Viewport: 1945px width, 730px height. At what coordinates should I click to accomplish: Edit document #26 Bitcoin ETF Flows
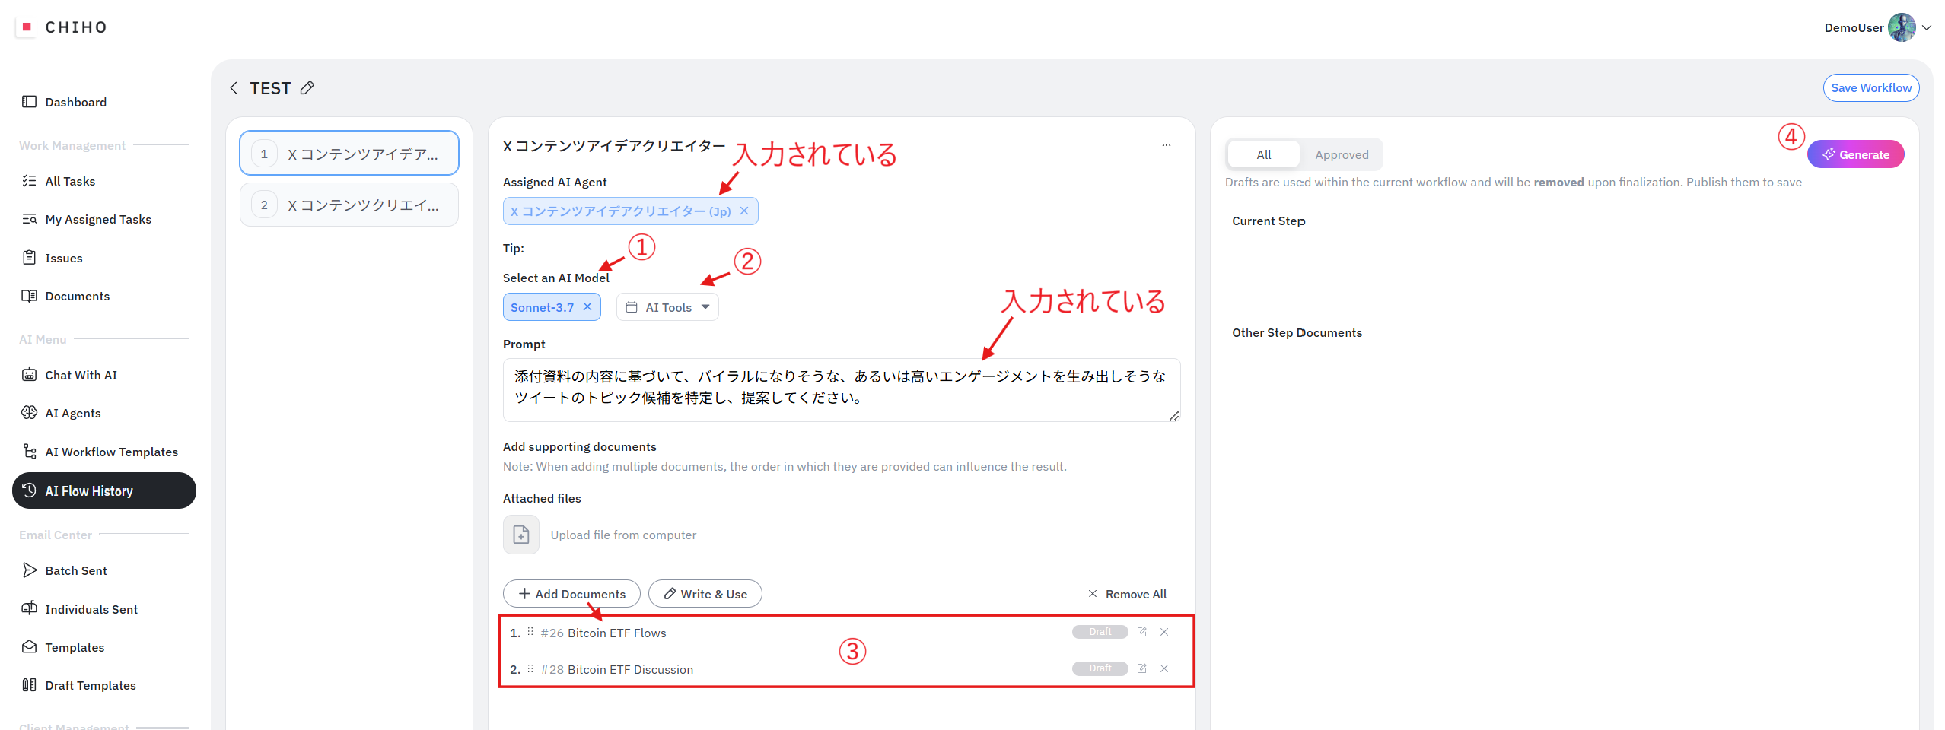tap(1141, 632)
